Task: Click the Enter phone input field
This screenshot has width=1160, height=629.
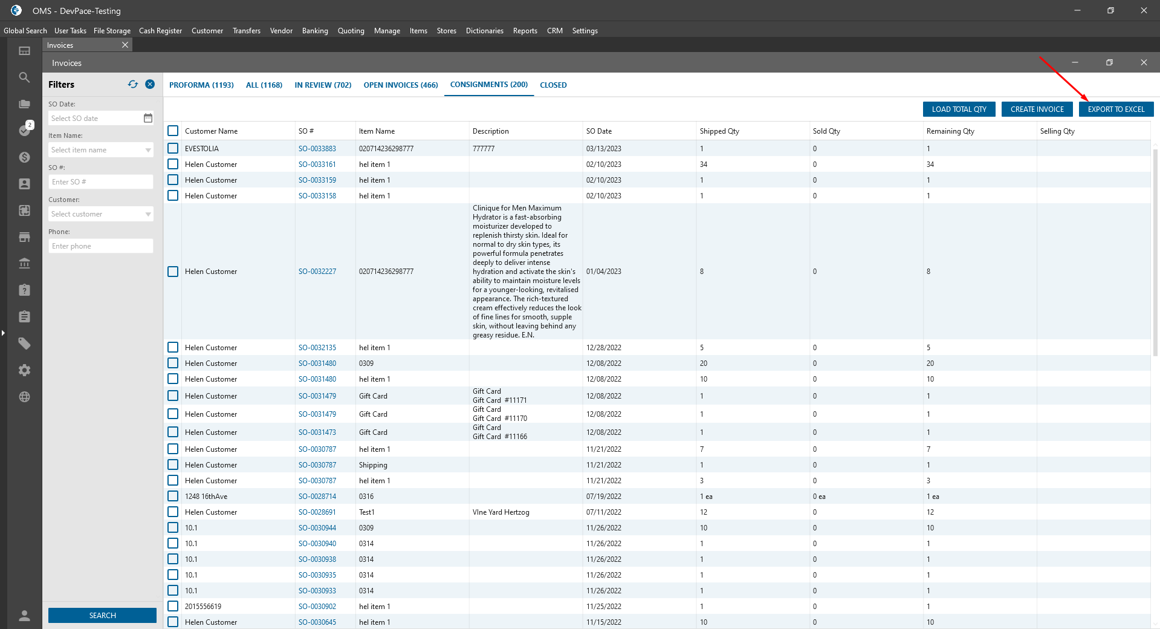Action: click(100, 246)
